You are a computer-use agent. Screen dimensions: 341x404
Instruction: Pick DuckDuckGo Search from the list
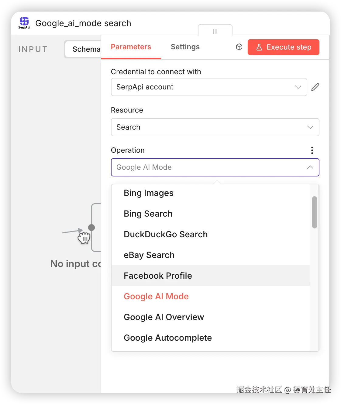coord(166,235)
